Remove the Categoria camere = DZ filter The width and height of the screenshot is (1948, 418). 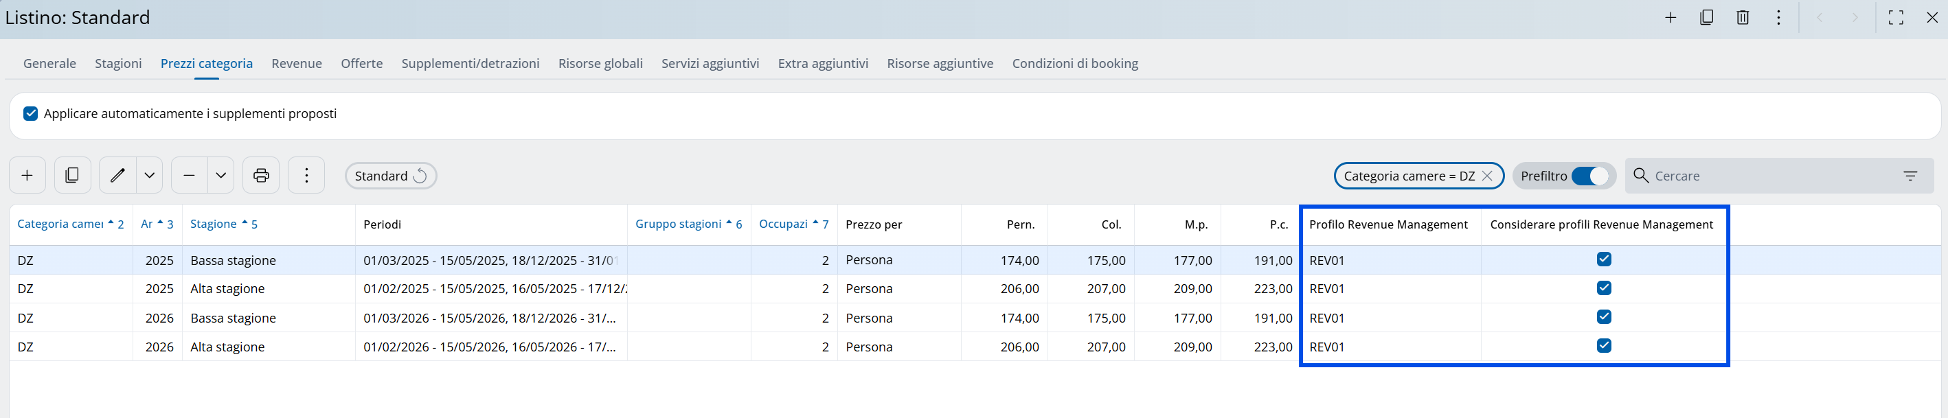(1486, 176)
